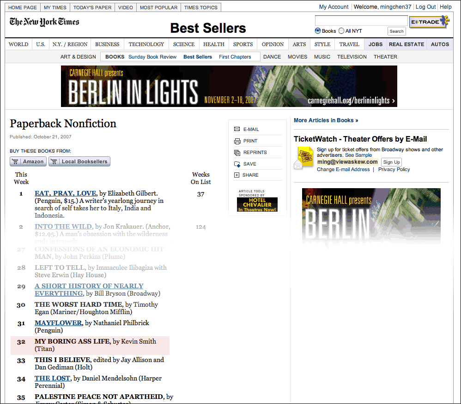The height and width of the screenshot is (404, 461).
Task: Open the DANCE subsection
Action: click(272, 57)
